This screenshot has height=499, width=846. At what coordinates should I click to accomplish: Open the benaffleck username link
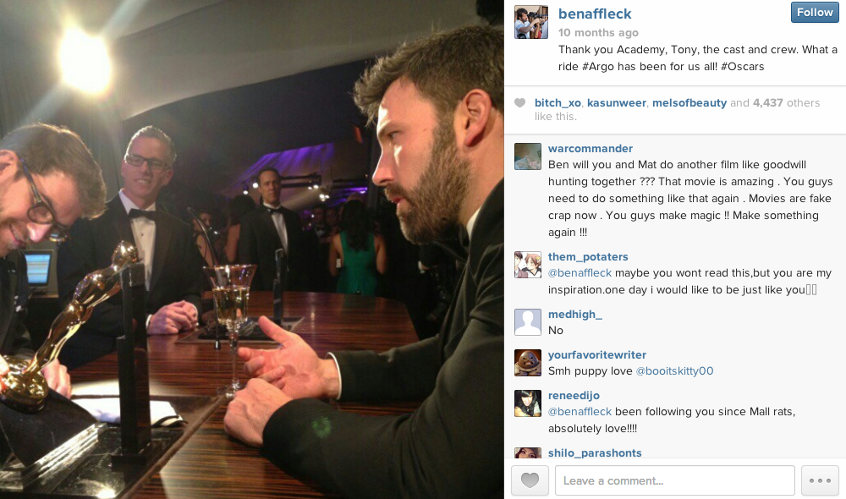[595, 14]
